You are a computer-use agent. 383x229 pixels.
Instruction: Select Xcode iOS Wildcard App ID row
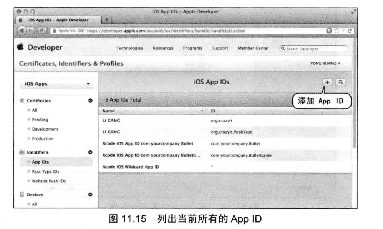225,167
